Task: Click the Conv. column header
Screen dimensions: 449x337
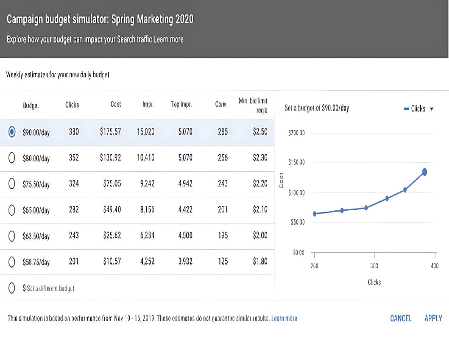Action: pyautogui.click(x=221, y=104)
